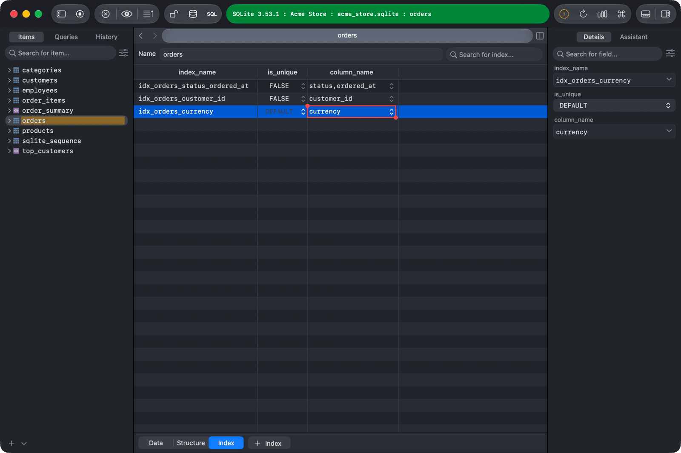Open column_name dropdown for status,ordered_at row
Viewport: 681px width, 453px height.
tap(391, 86)
